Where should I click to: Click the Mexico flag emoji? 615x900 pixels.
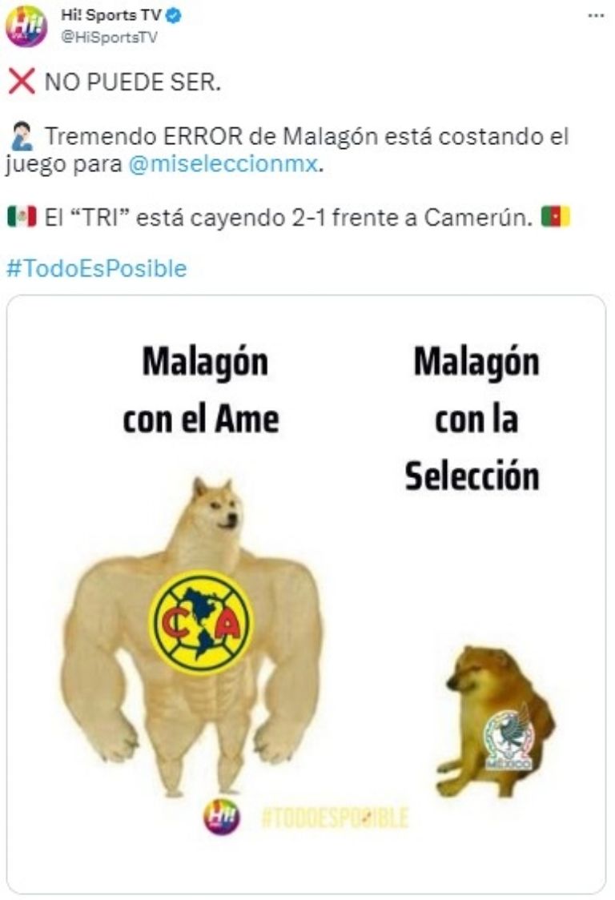[x=22, y=217]
